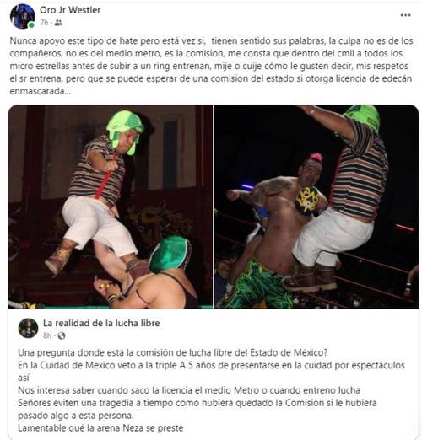Click the line 'Nos interesa saber cuando saco'

[x=189, y=390]
